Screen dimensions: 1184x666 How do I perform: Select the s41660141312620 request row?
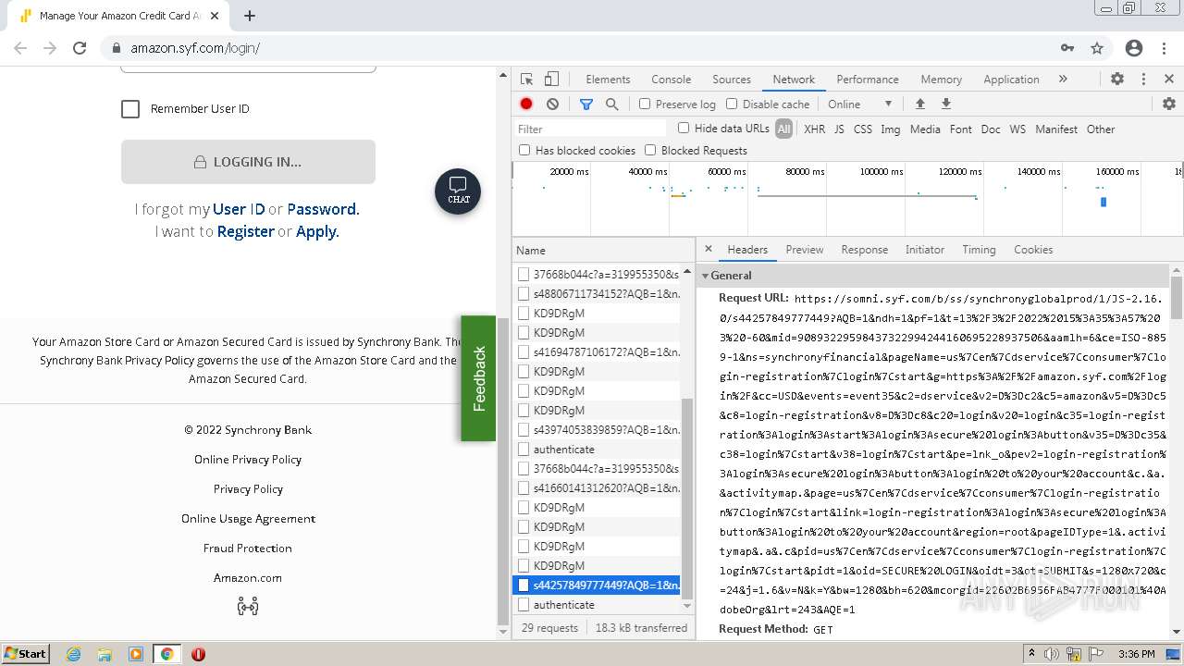coord(598,488)
